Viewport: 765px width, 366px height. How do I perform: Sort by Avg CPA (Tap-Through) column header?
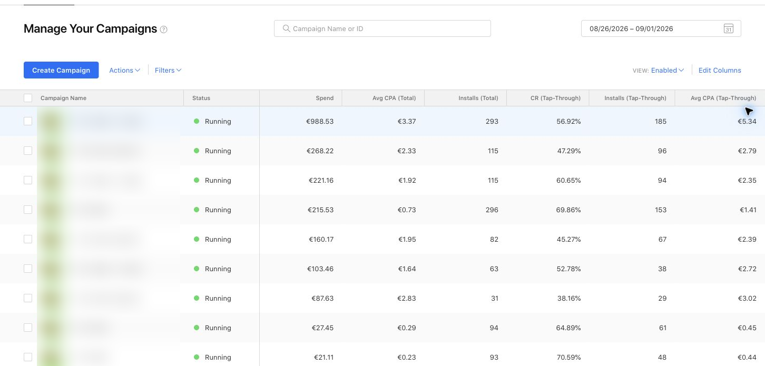click(x=723, y=98)
